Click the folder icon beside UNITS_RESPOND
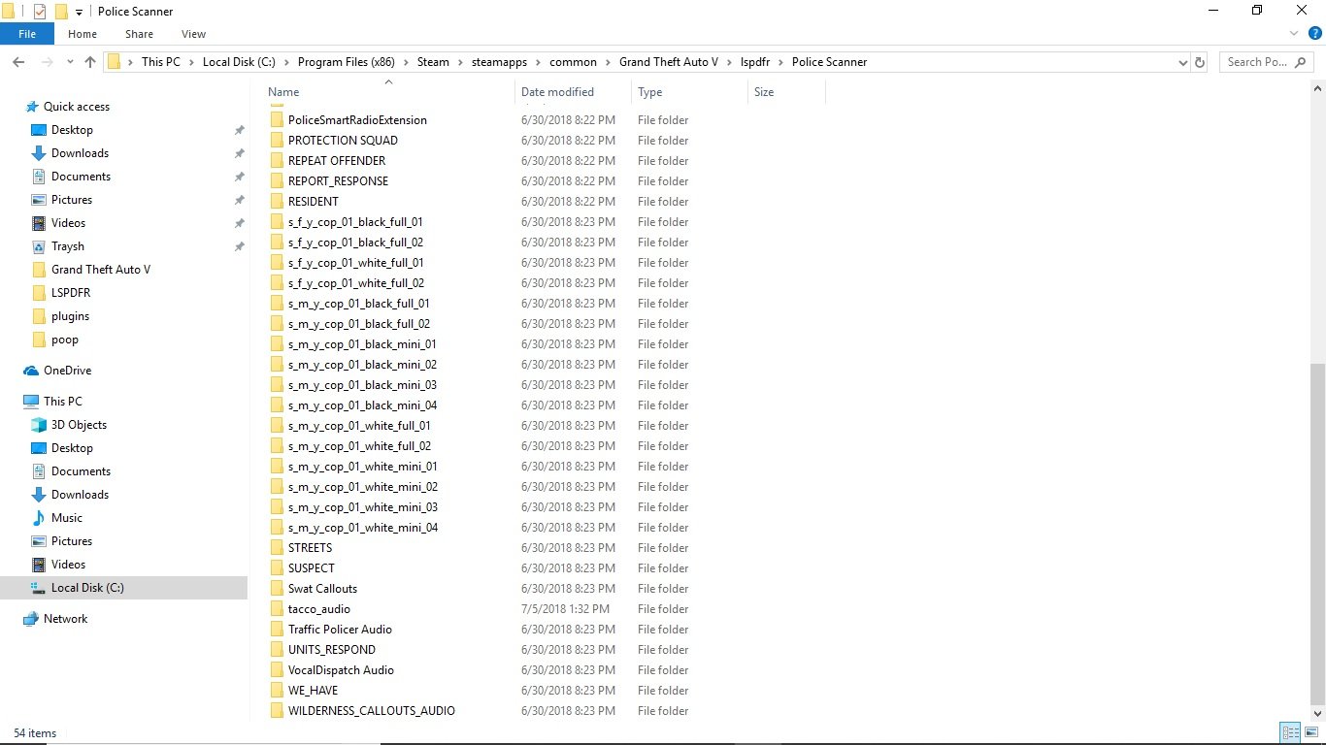Image resolution: width=1326 pixels, height=745 pixels. coord(277,650)
